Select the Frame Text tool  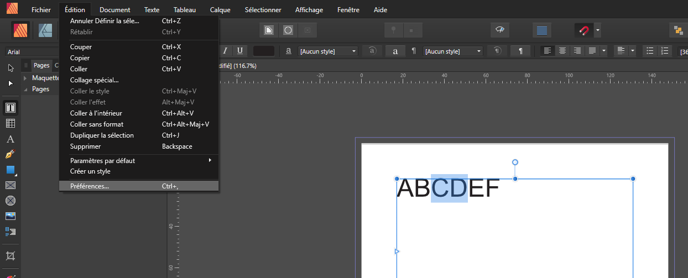(x=11, y=107)
